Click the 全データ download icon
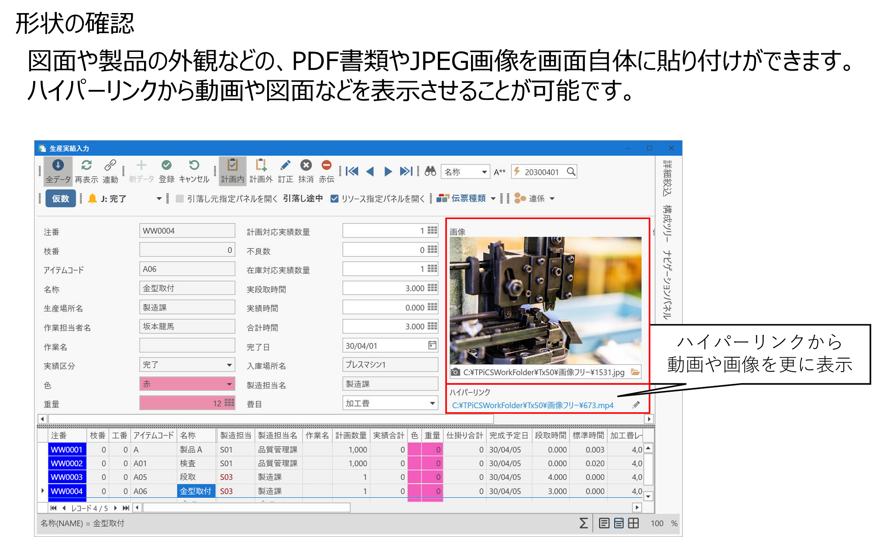This screenshot has height=537, width=873. (58, 165)
